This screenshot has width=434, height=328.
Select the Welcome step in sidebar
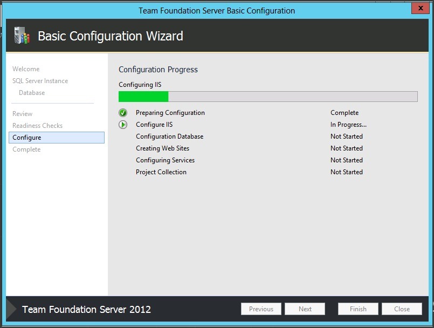pyautogui.click(x=26, y=69)
